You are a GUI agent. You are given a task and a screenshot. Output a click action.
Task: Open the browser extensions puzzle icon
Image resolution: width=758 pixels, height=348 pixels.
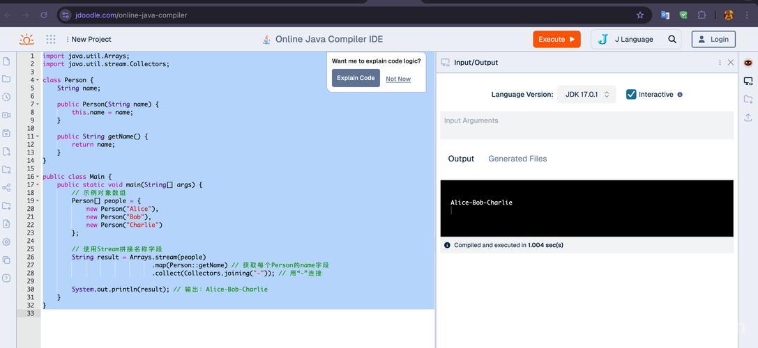point(702,15)
